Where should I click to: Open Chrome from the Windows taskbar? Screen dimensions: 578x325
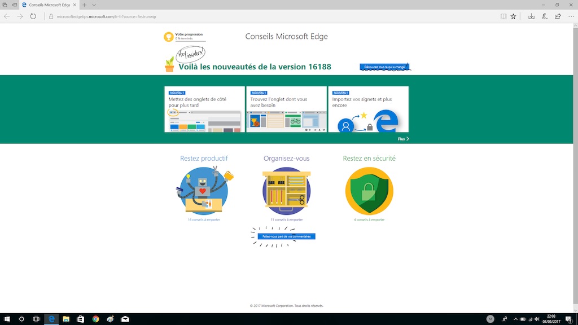coord(95,319)
